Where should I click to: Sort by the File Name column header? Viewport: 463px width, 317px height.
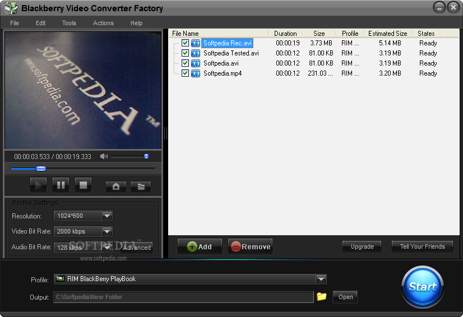click(x=219, y=34)
